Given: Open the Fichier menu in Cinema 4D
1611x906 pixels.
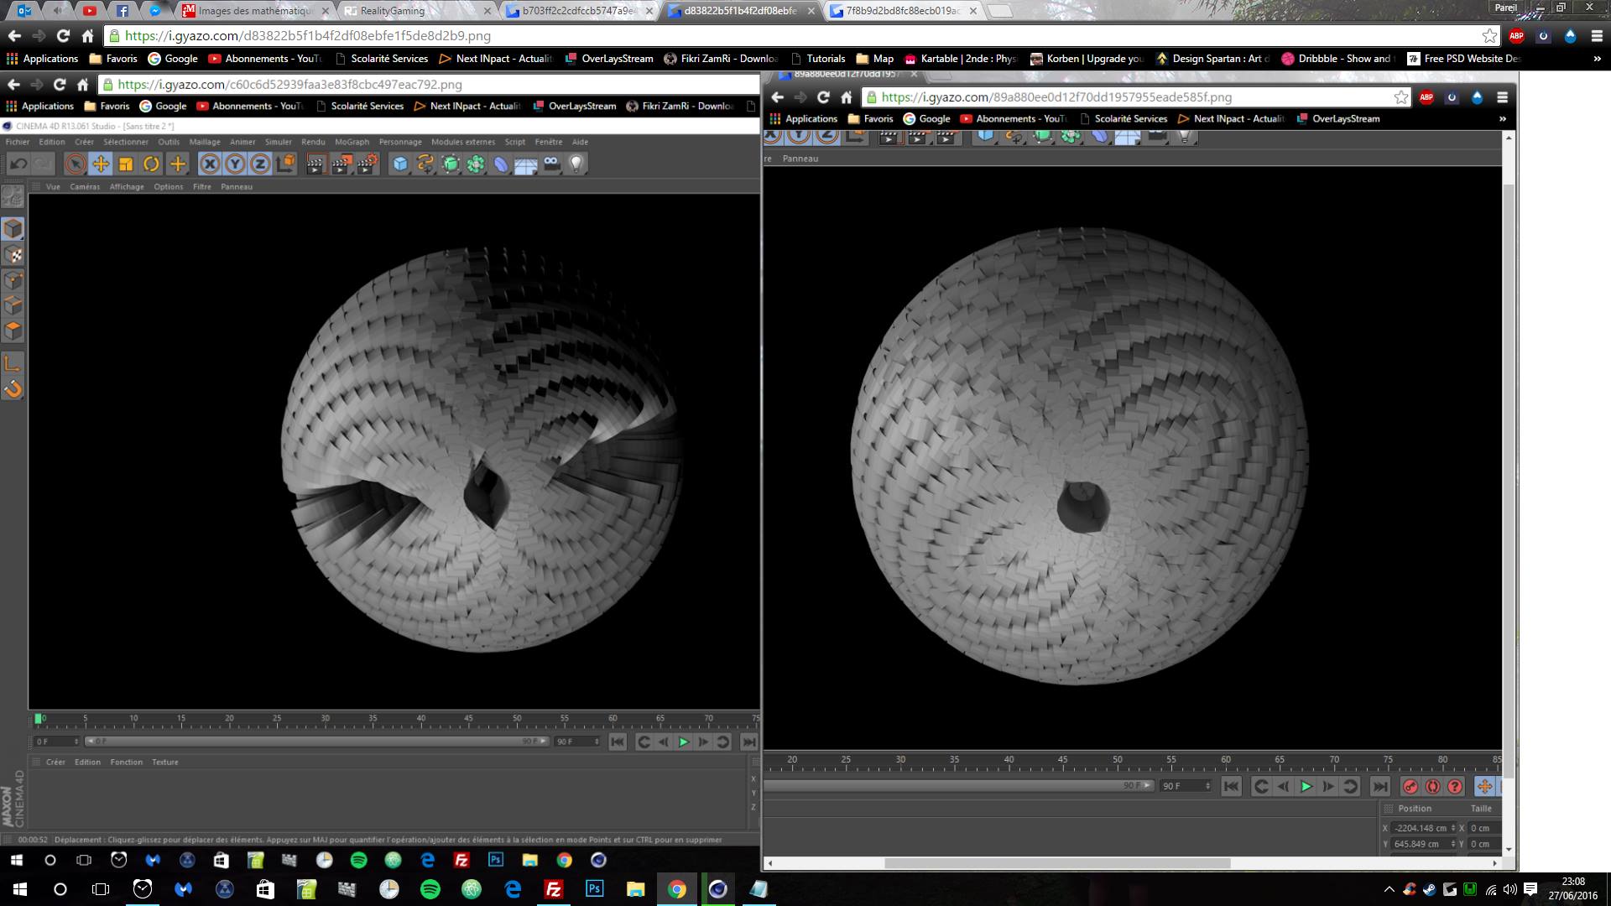Looking at the screenshot, I should click(18, 142).
